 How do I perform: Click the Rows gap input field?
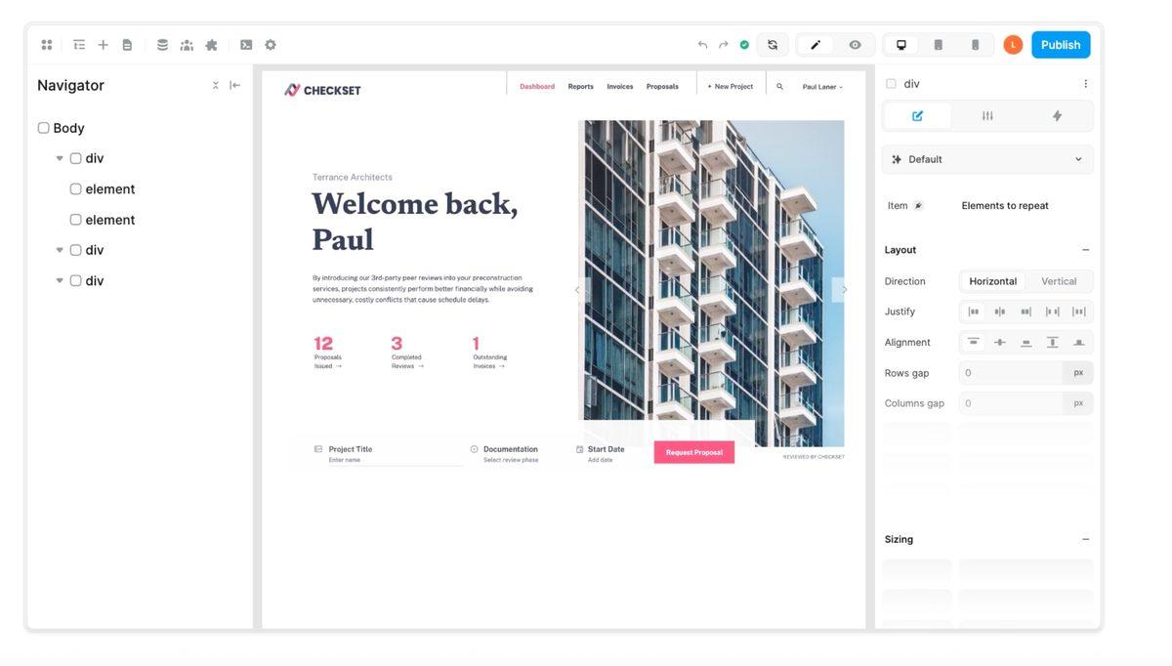click(x=1012, y=373)
